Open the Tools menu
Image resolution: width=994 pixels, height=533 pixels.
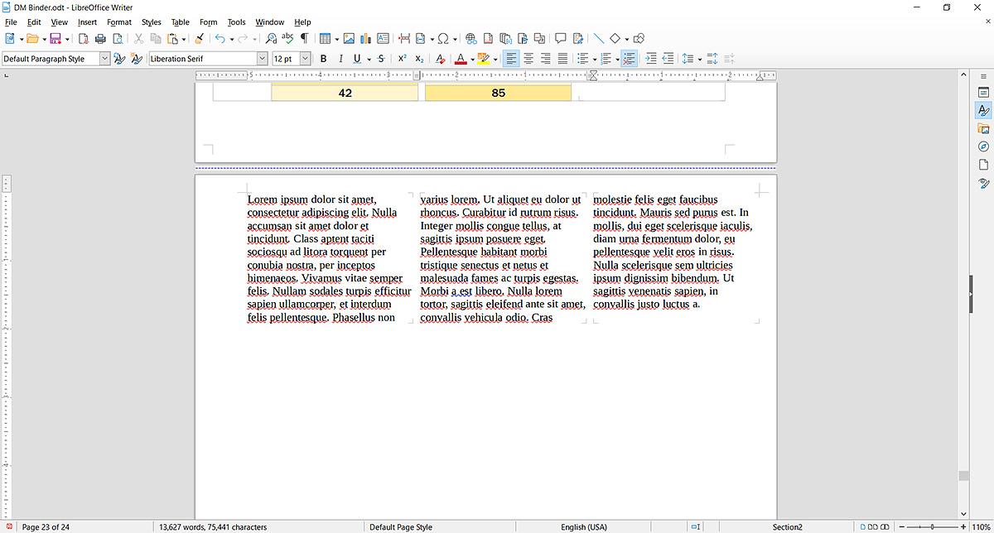pos(236,22)
